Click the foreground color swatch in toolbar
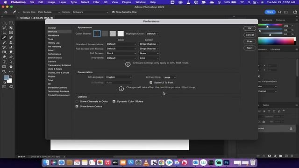Screen dimensions: 299x168 tap(6, 77)
